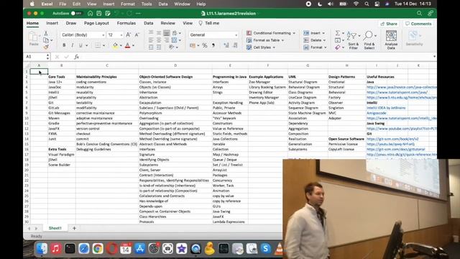Click the AutoSum sigma icon

[x=338, y=33]
